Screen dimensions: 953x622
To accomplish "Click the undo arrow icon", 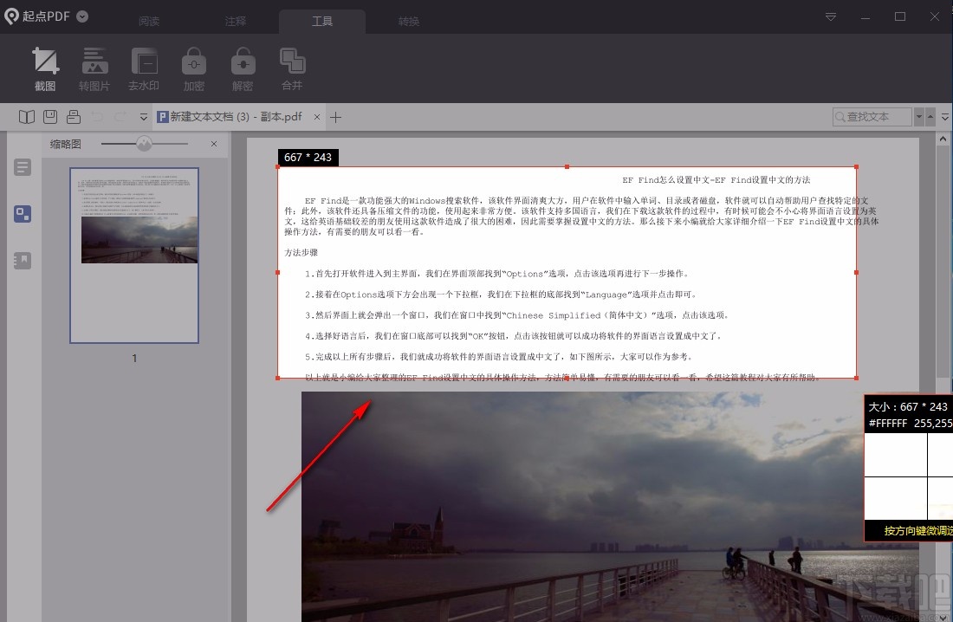I will coord(97,117).
